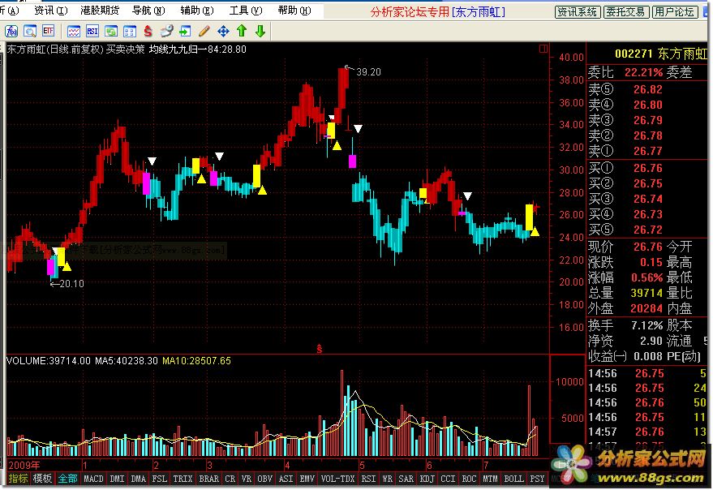Open the 工具(V) menu
This screenshot has width=713, height=490.
(x=246, y=10)
